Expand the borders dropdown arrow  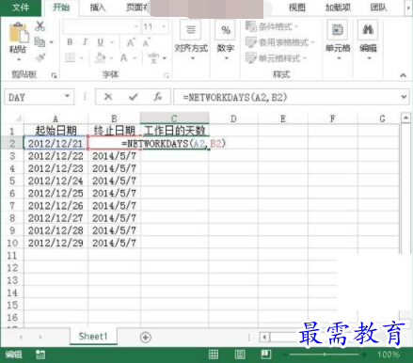[82, 58]
